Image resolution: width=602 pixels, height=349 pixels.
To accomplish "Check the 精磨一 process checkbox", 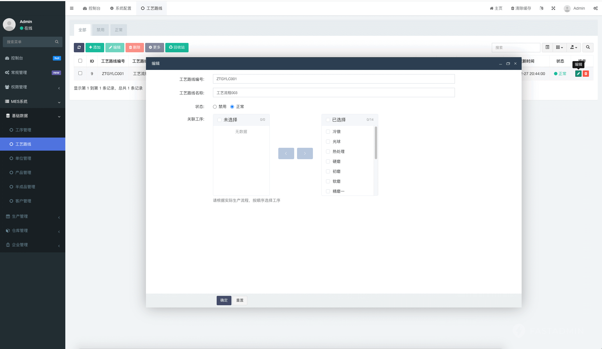I will [x=328, y=191].
